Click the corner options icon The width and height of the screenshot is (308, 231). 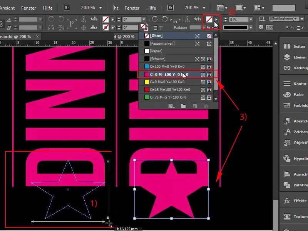262,19
